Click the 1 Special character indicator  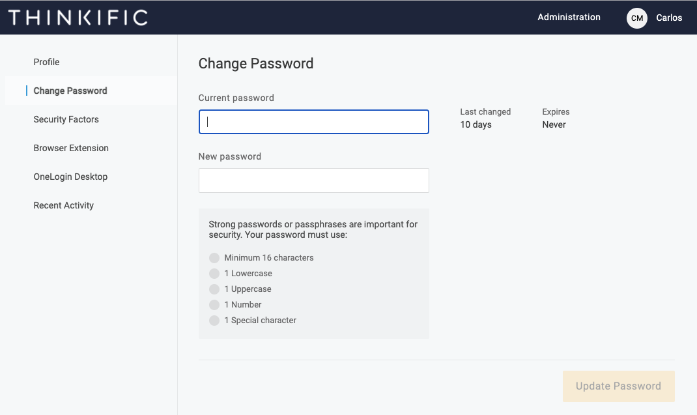point(214,321)
